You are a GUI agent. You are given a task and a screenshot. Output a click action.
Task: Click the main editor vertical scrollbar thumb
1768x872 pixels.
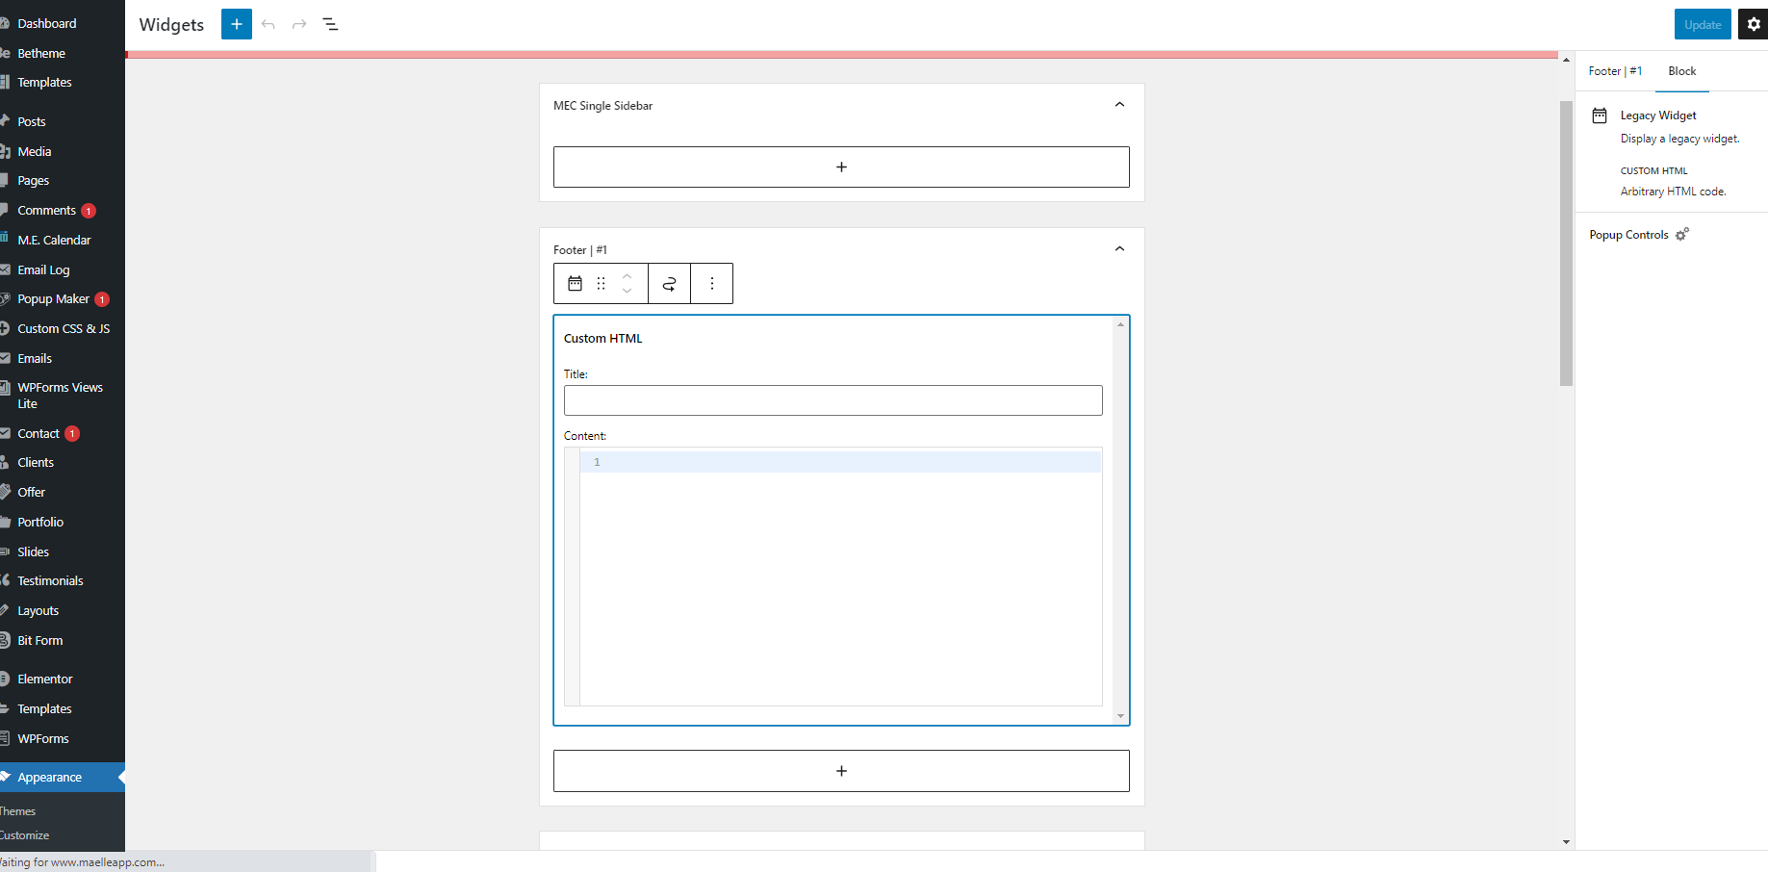[1566, 243]
